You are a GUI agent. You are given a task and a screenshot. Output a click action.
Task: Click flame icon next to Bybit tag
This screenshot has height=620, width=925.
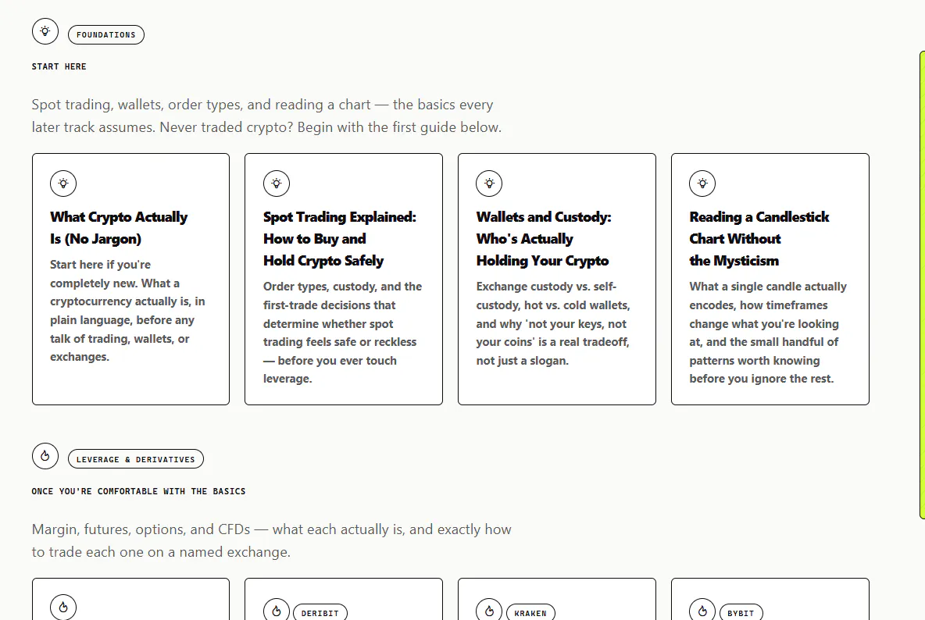[x=702, y=609]
